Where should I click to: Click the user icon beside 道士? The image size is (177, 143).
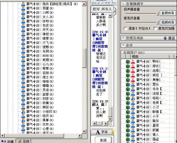coord(23,77)
